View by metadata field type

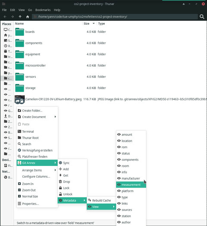[131, 197]
